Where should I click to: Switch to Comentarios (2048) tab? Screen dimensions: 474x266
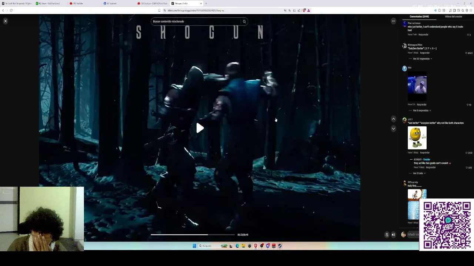pyautogui.click(x=419, y=17)
